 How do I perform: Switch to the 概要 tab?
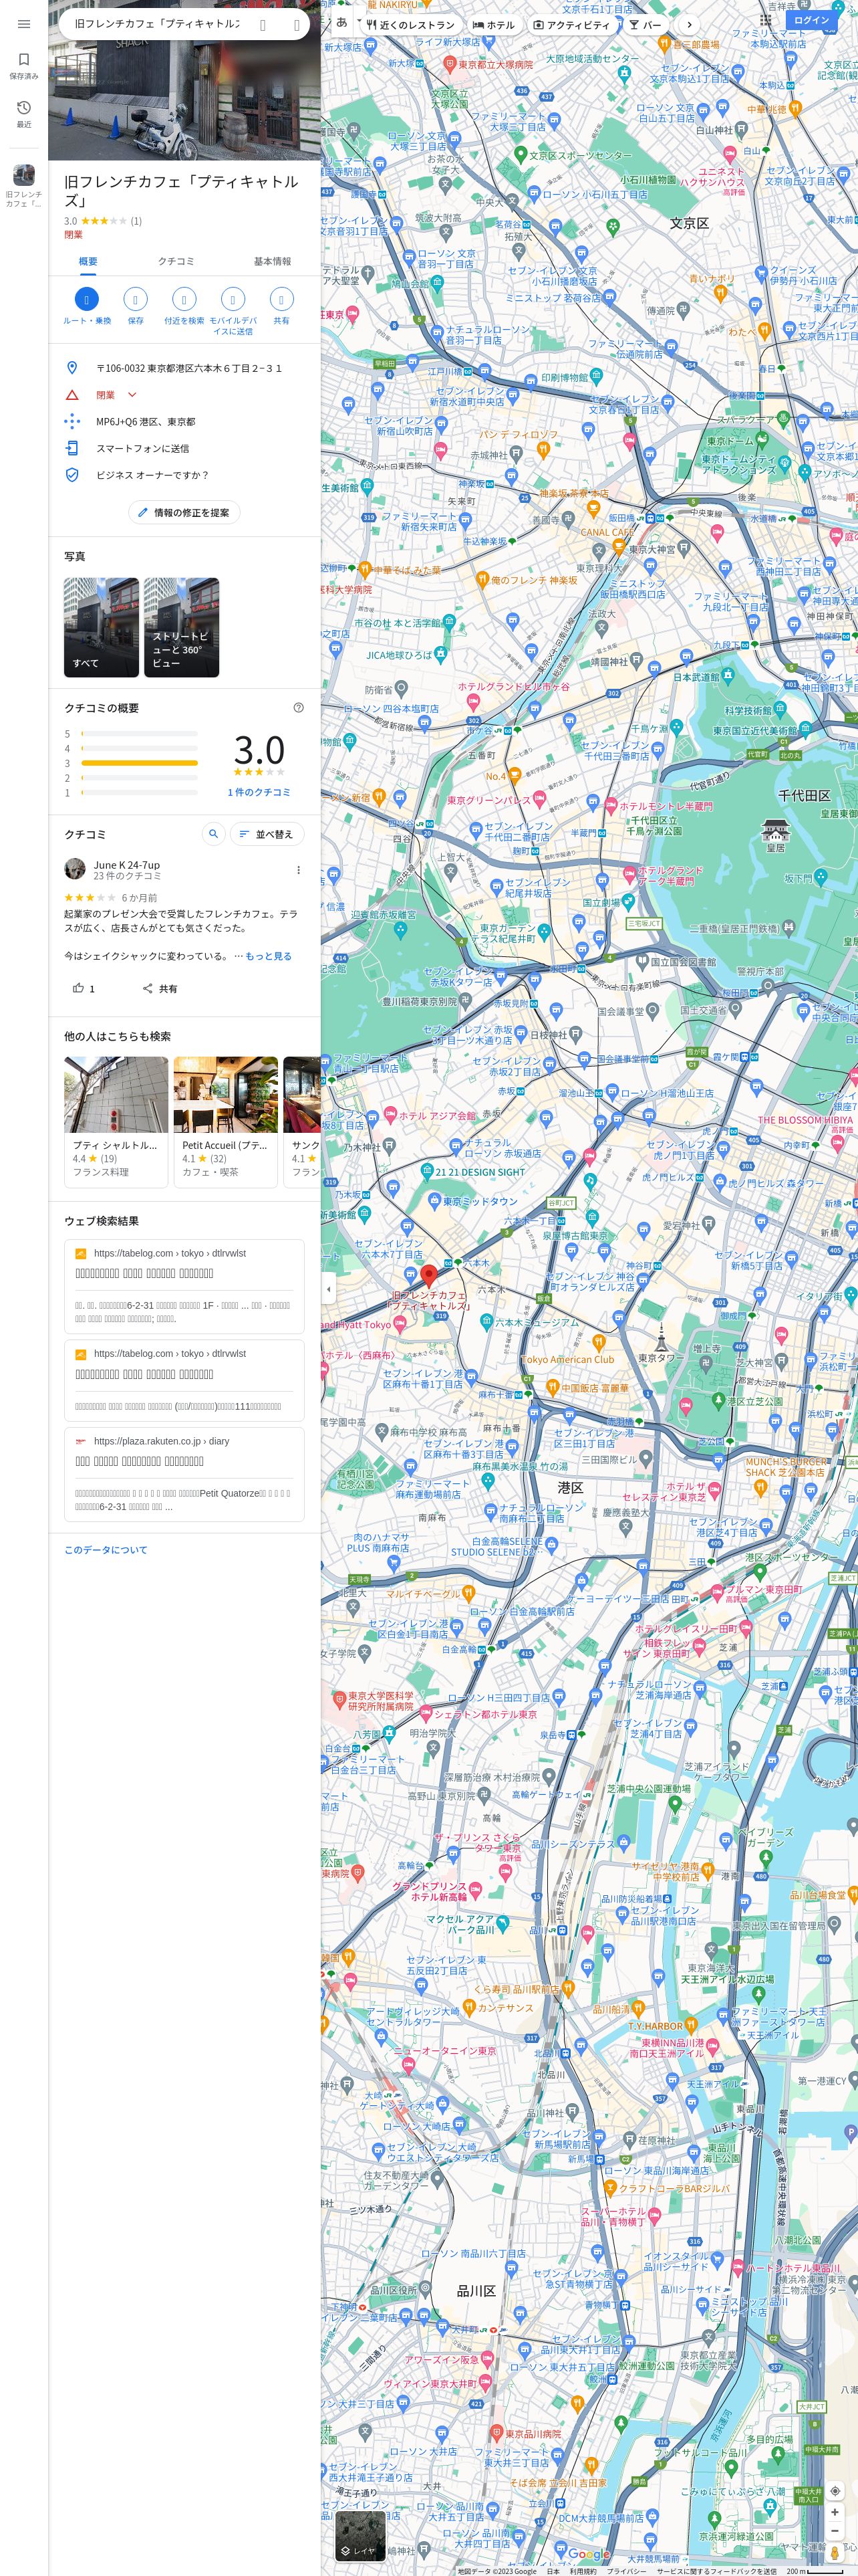click(x=88, y=261)
